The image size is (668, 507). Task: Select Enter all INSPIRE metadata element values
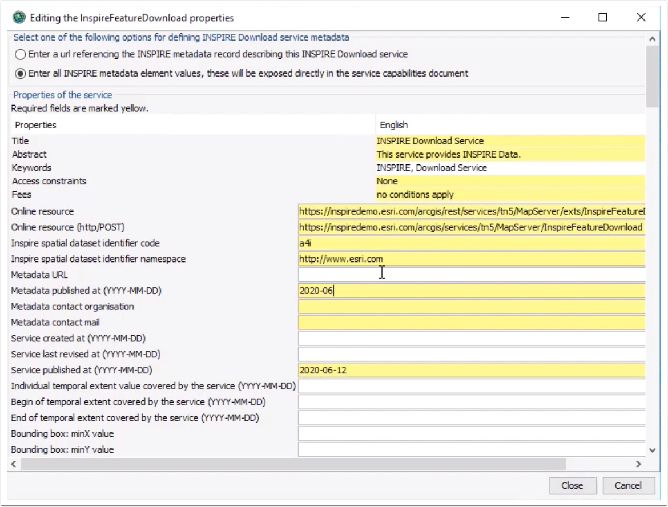coord(20,73)
